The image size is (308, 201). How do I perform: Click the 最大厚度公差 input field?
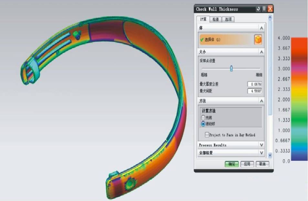coord(255,84)
